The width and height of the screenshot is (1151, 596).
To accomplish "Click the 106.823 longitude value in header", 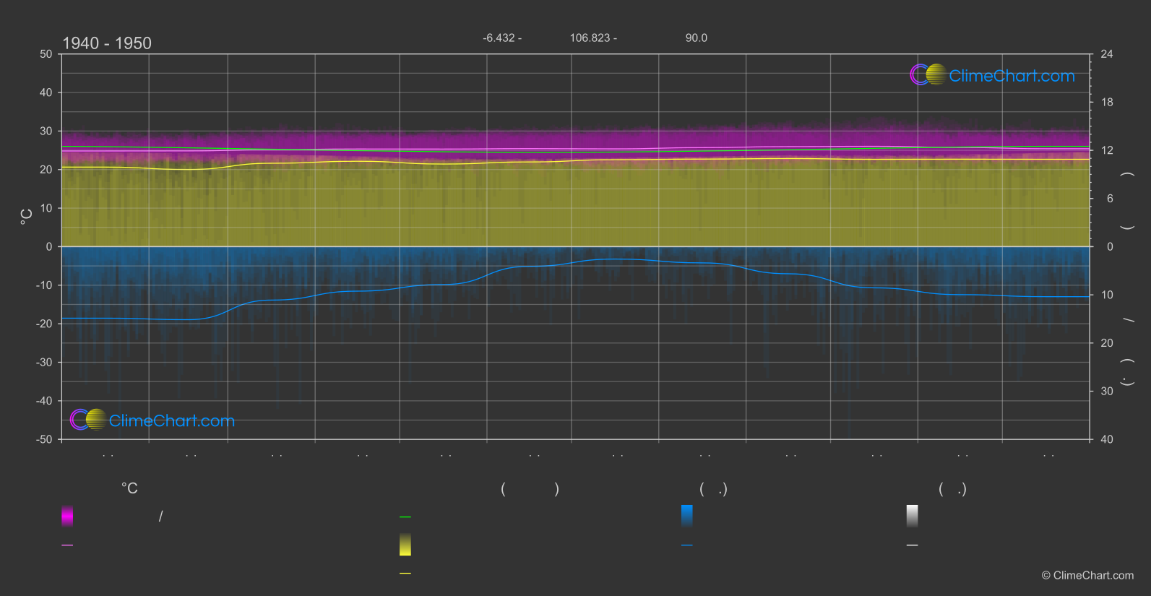I will (592, 38).
